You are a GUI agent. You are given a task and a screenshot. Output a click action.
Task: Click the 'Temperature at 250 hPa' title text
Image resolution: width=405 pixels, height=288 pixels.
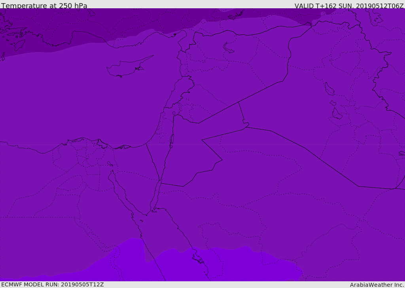pyautogui.click(x=44, y=6)
